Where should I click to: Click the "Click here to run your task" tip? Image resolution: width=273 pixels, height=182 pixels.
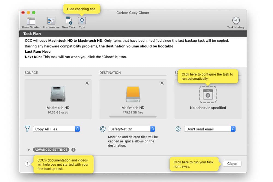(194, 164)
